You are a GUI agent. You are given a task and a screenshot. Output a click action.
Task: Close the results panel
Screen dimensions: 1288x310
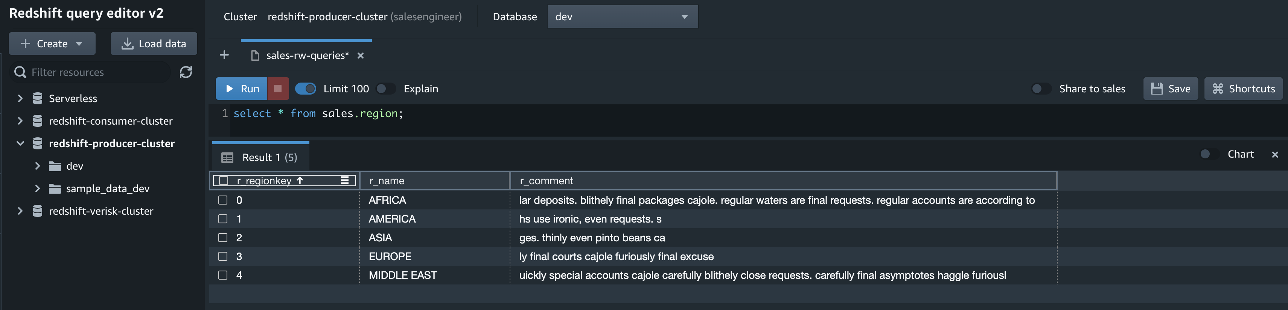click(x=1274, y=155)
